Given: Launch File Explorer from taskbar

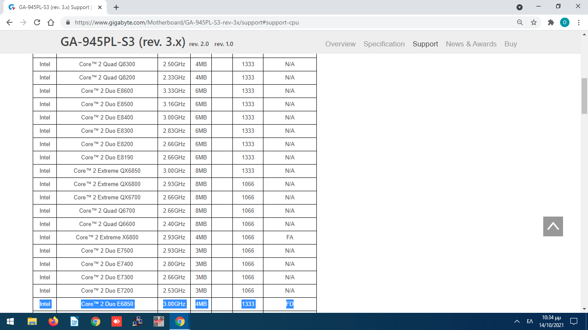Looking at the screenshot, I should tap(32, 321).
